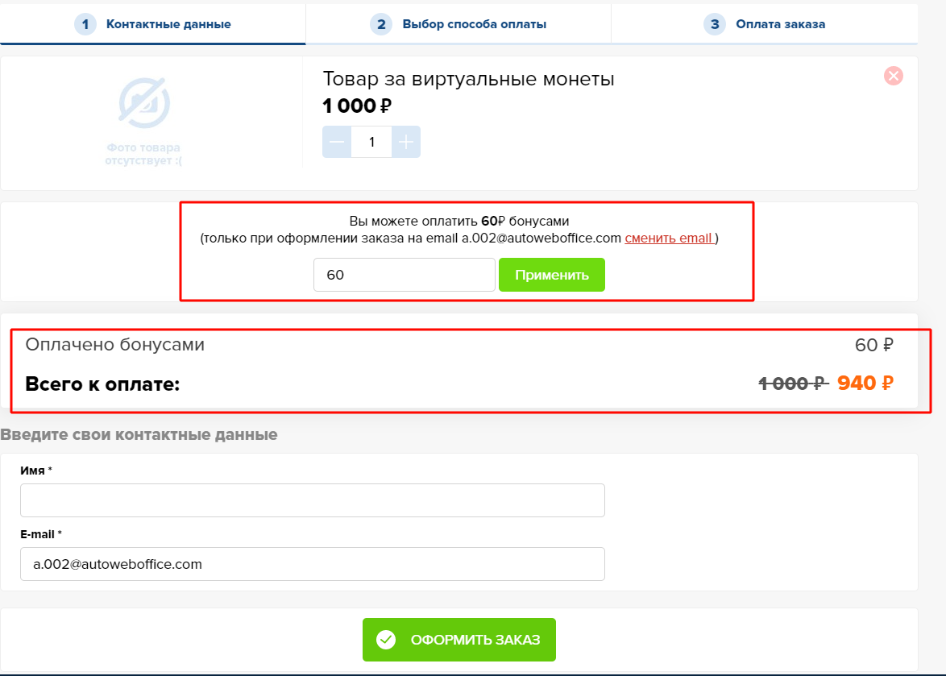
Task: Decrease quantity with the minus button
Action: [x=337, y=142]
